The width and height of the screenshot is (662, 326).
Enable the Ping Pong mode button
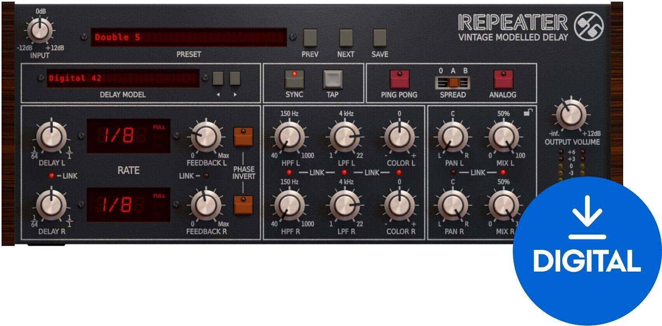point(399,80)
